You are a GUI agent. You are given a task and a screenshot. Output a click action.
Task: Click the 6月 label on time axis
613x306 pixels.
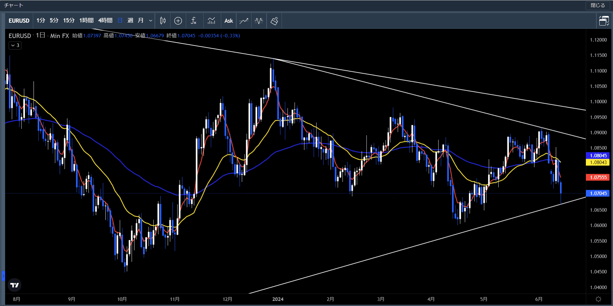[539, 299]
